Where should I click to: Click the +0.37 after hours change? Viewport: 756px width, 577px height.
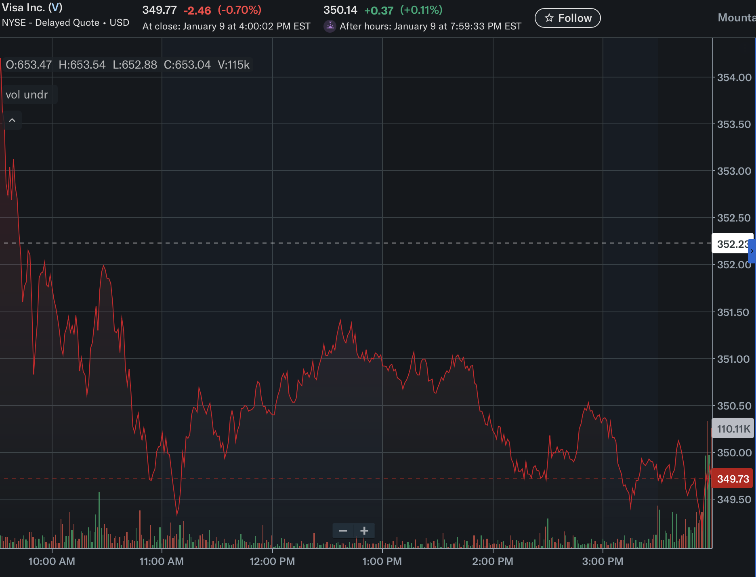(x=379, y=10)
